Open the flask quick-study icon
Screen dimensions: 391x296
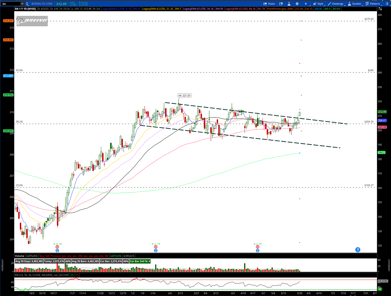pyautogui.click(x=289, y=4)
